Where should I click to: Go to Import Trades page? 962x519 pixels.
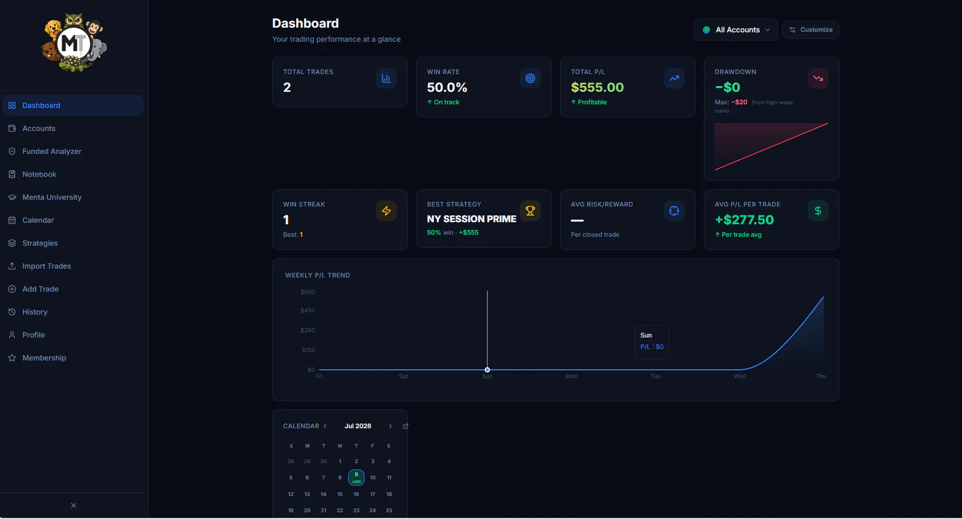pos(73,266)
